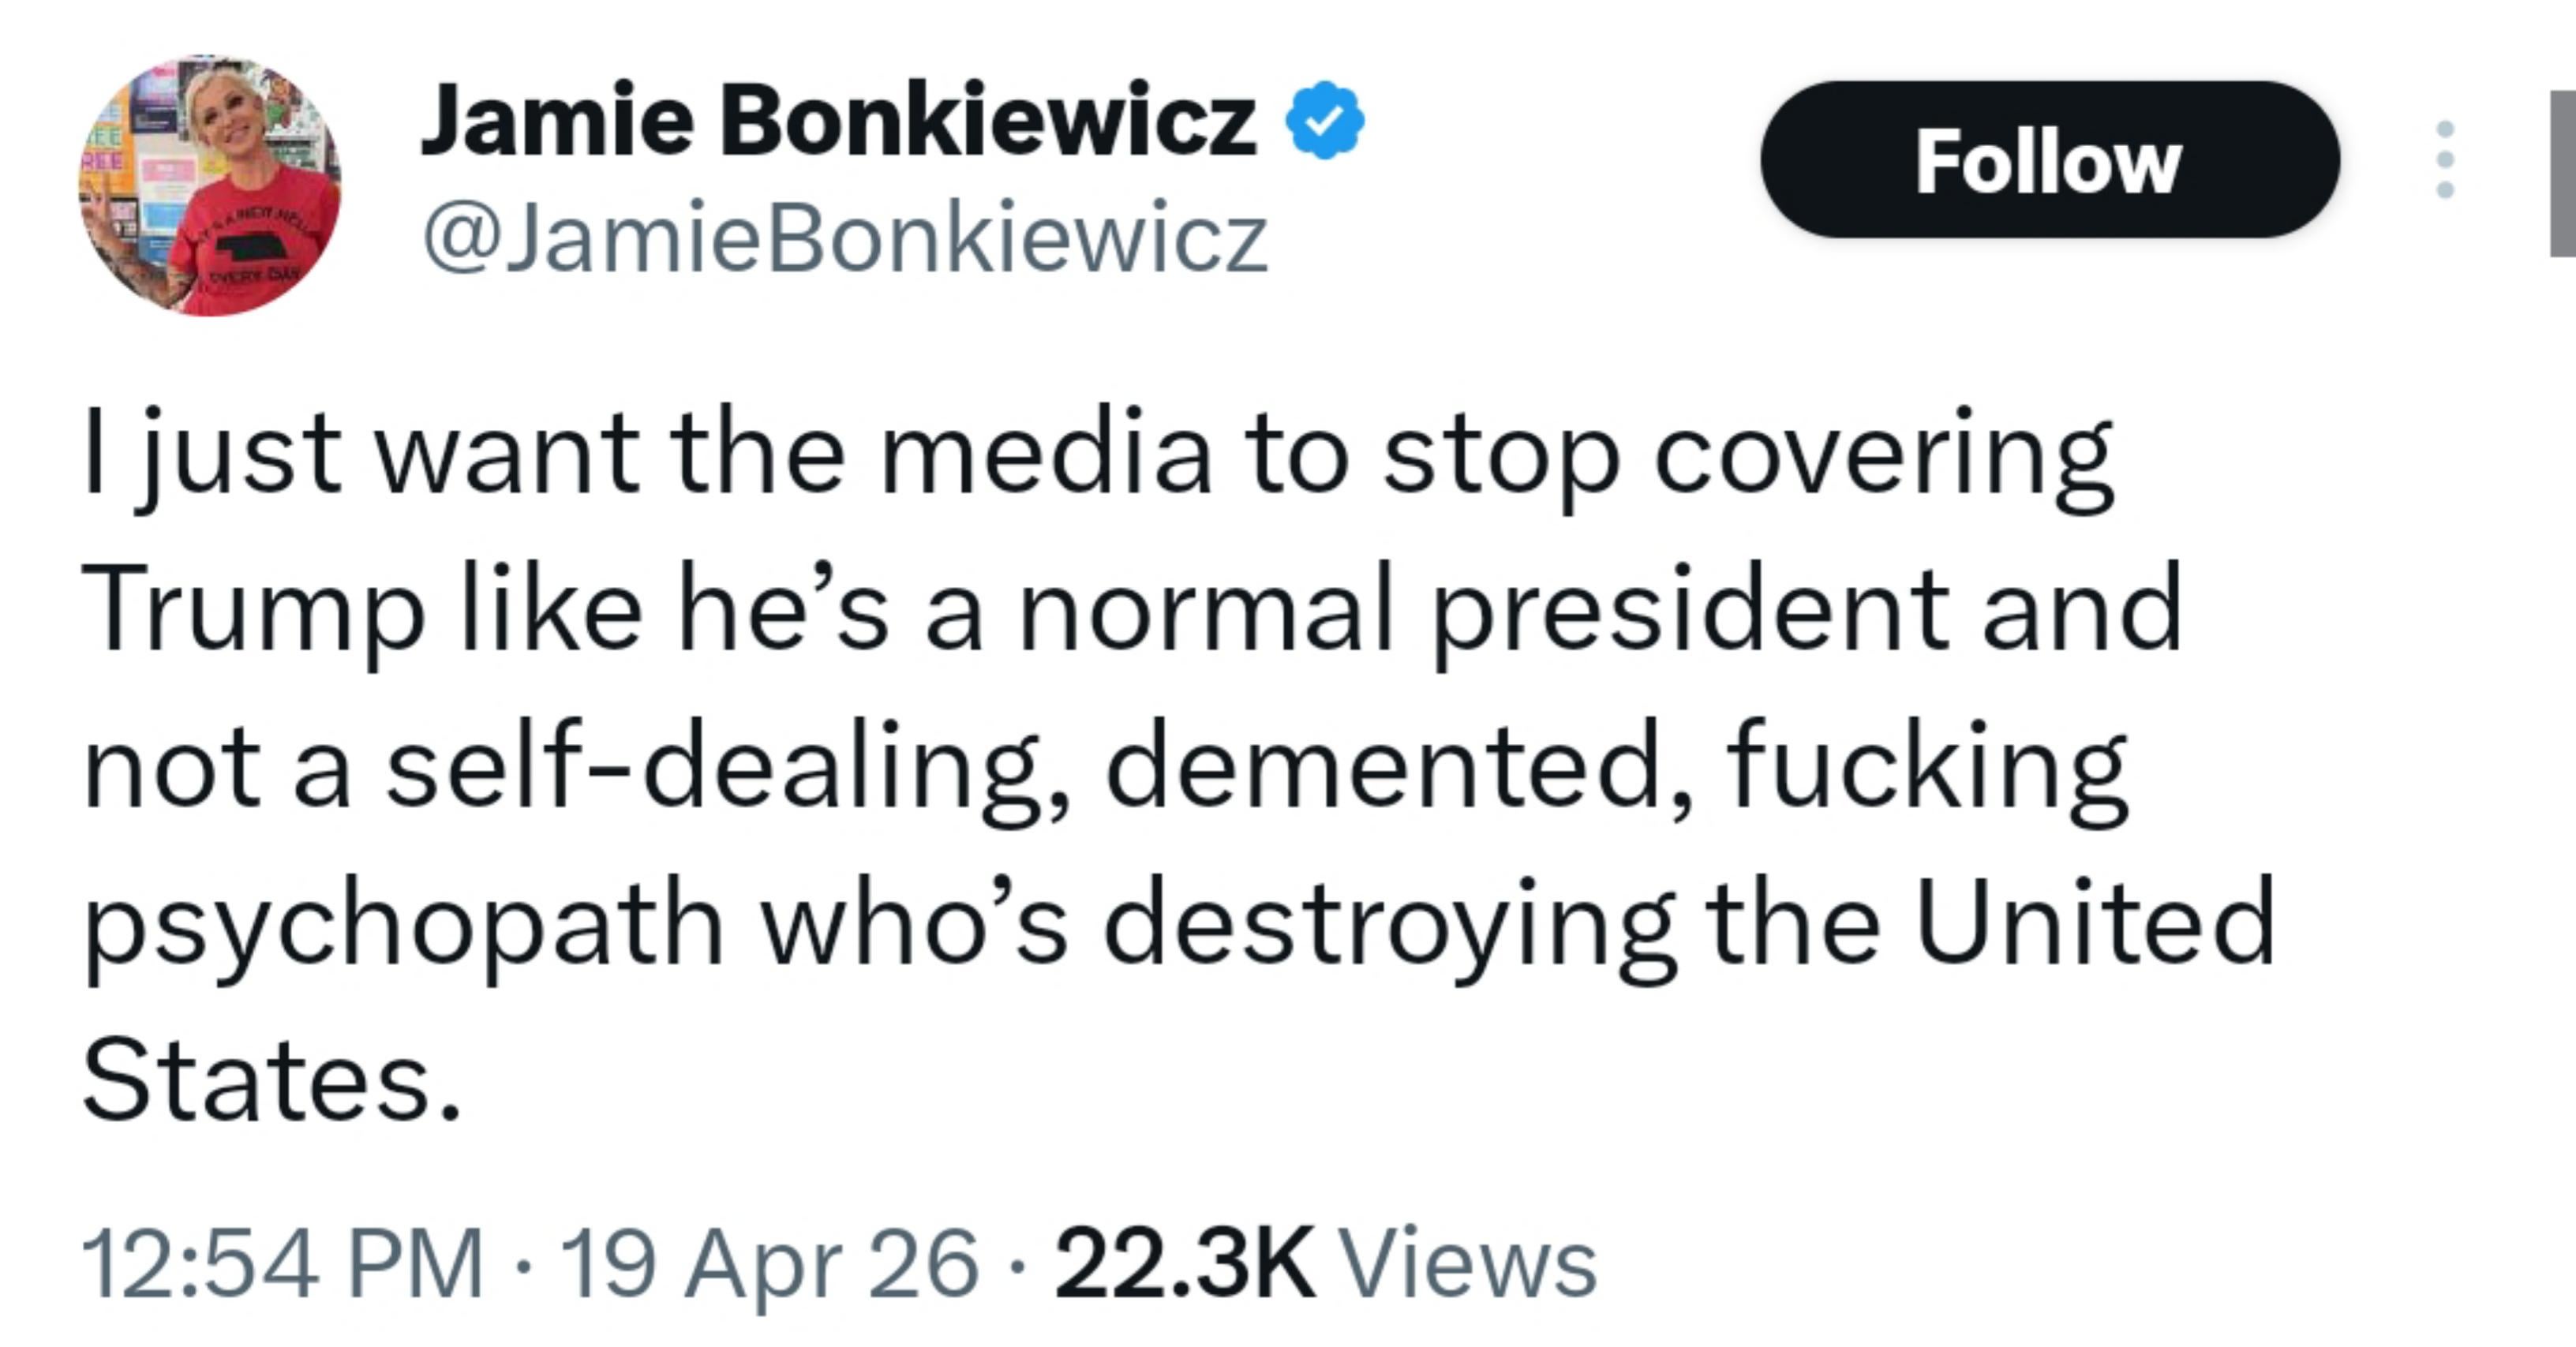Visit the @JamieBonkiewicz handle link
Screen dimensions: 2576x1347
point(845,240)
